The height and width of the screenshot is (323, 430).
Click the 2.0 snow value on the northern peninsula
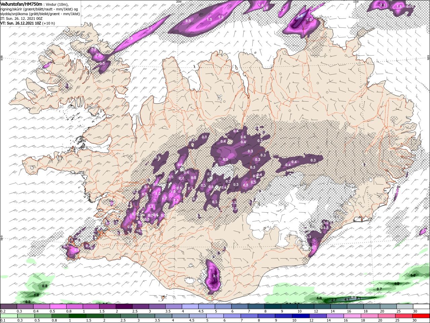point(309,20)
